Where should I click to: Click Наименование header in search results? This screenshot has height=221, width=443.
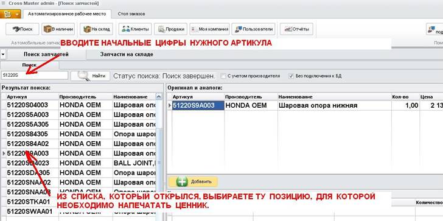tap(134, 97)
